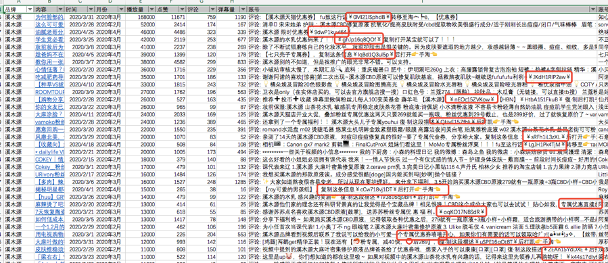The width and height of the screenshot is (608, 263).
Task: Click the 大麻涂脸？ hyperlink
Action: point(48,115)
